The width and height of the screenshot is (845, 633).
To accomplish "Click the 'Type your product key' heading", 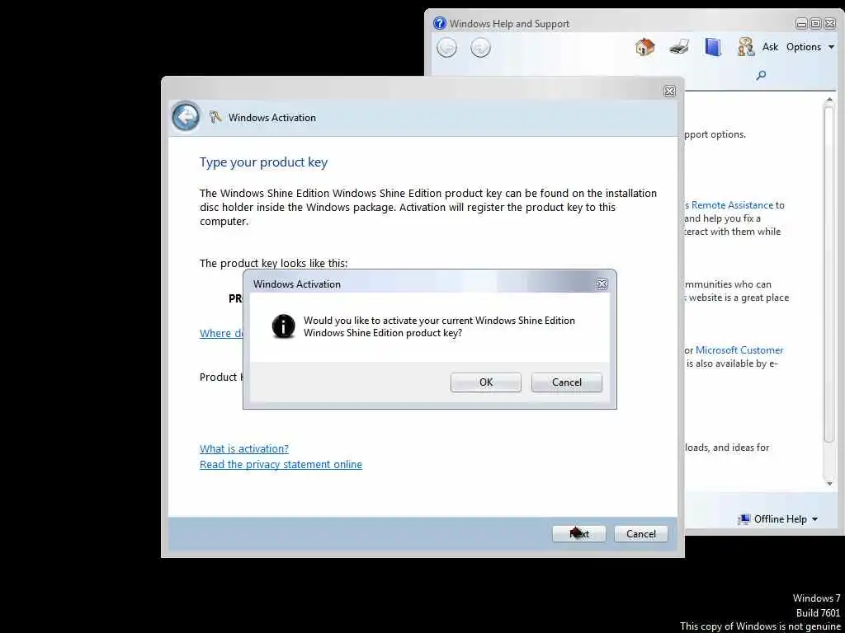I will click(x=263, y=162).
